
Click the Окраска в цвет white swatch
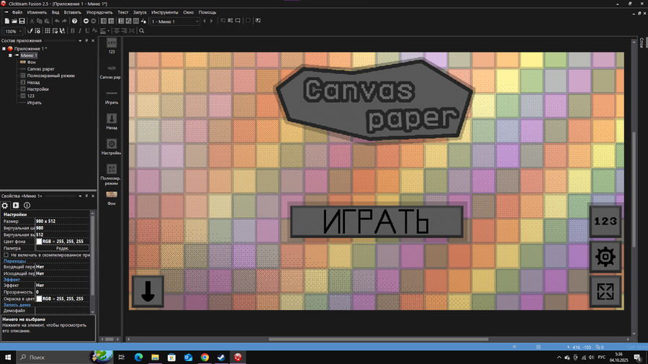pyautogui.click(x=39, y=299)
